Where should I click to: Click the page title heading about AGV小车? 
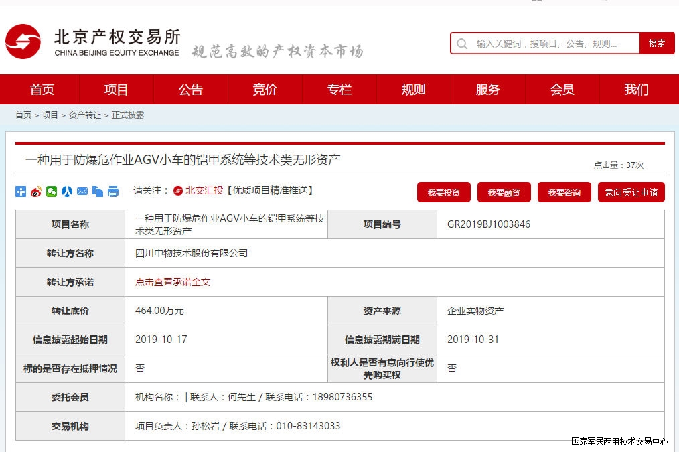183,160
